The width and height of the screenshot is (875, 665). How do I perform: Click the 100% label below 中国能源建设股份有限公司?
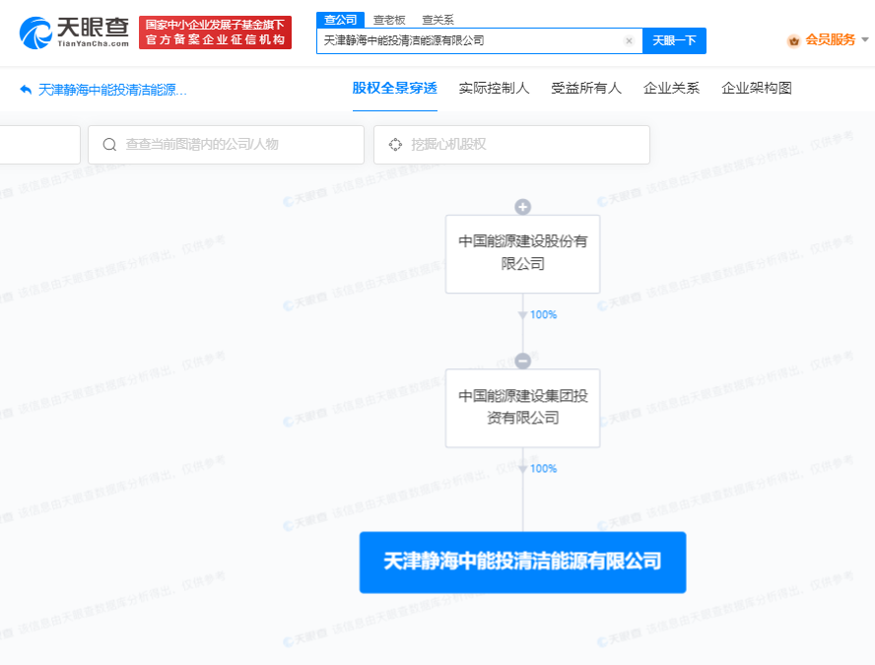[543, 314]
